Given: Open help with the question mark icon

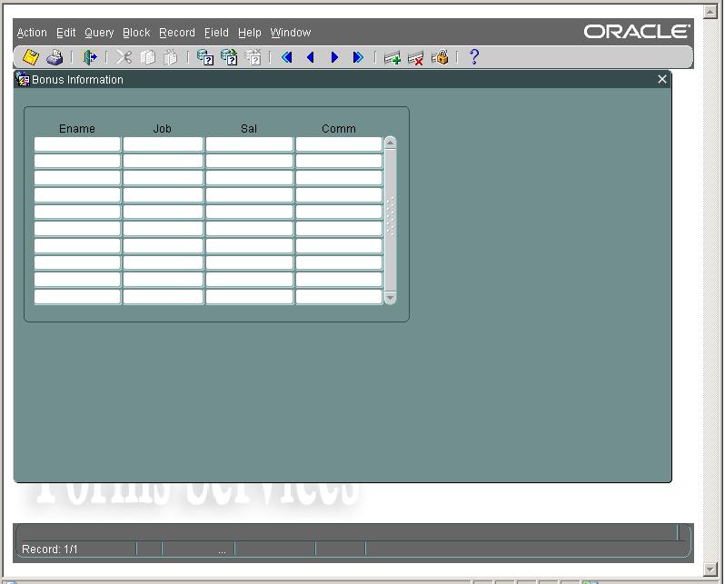Looking at the screenshot, I should [473, 57].
